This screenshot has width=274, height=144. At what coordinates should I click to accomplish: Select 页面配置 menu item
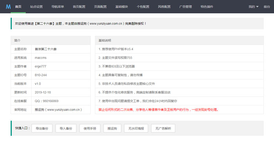100,7
